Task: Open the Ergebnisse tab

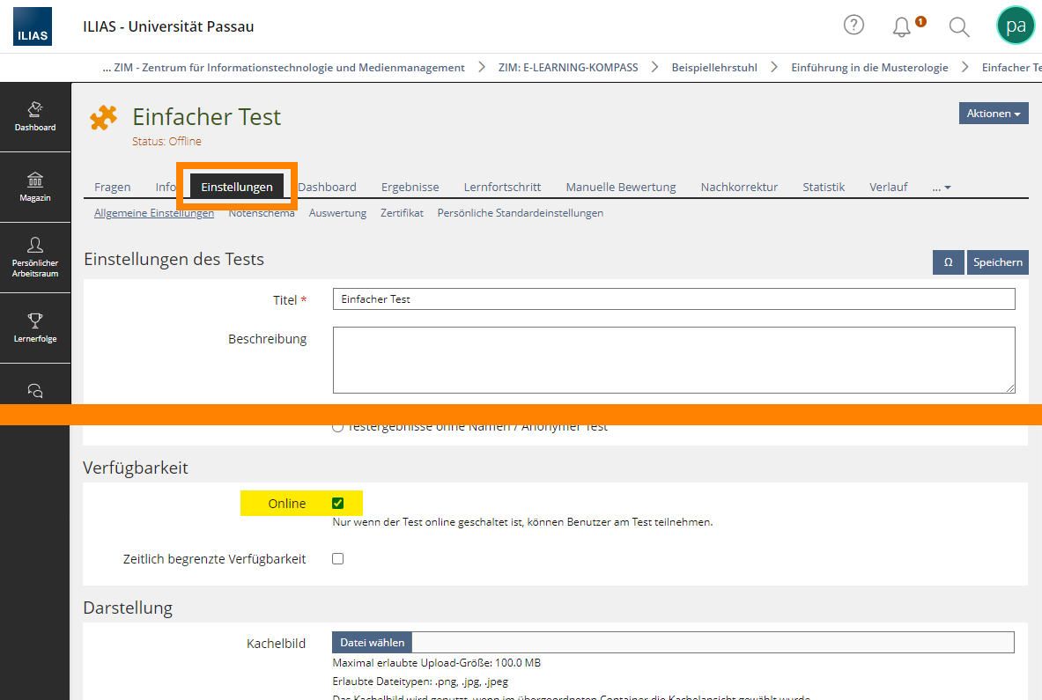Action: [x=410, y=188]
